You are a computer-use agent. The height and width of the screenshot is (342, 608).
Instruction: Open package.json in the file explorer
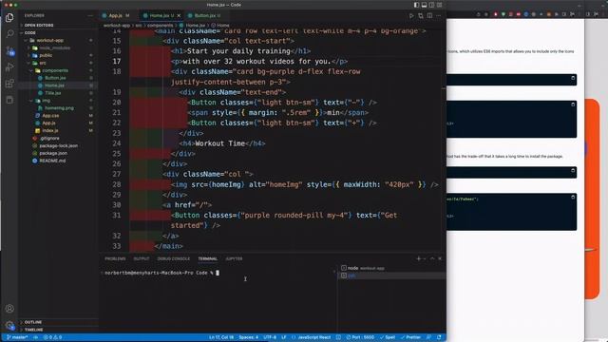click(53, 153)
